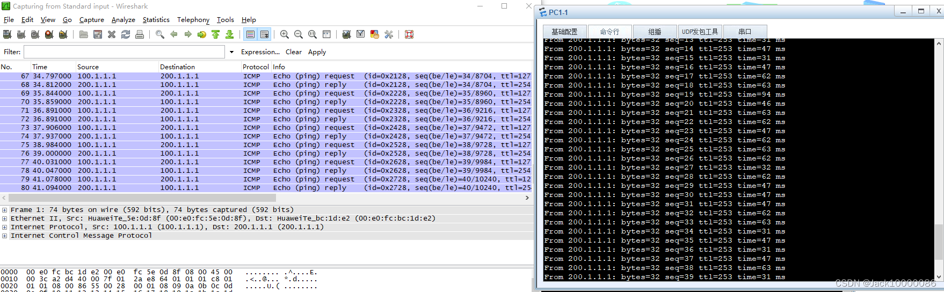Screen dimensions: 944x292
Task: Zoom out packet text icon
Action: pos(299,34)
